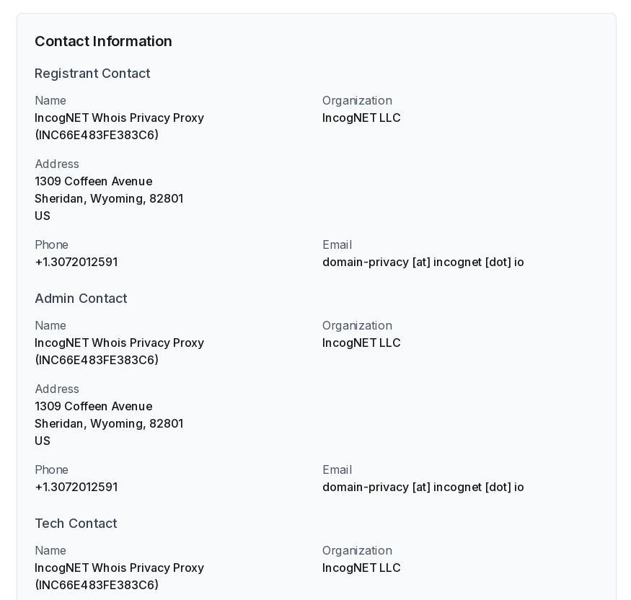Click the Admin Contact section title

coord(81,298)
